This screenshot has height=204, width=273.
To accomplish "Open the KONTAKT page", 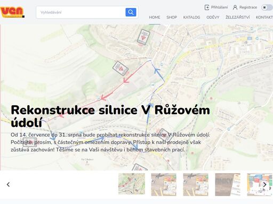I will [264, 18].
